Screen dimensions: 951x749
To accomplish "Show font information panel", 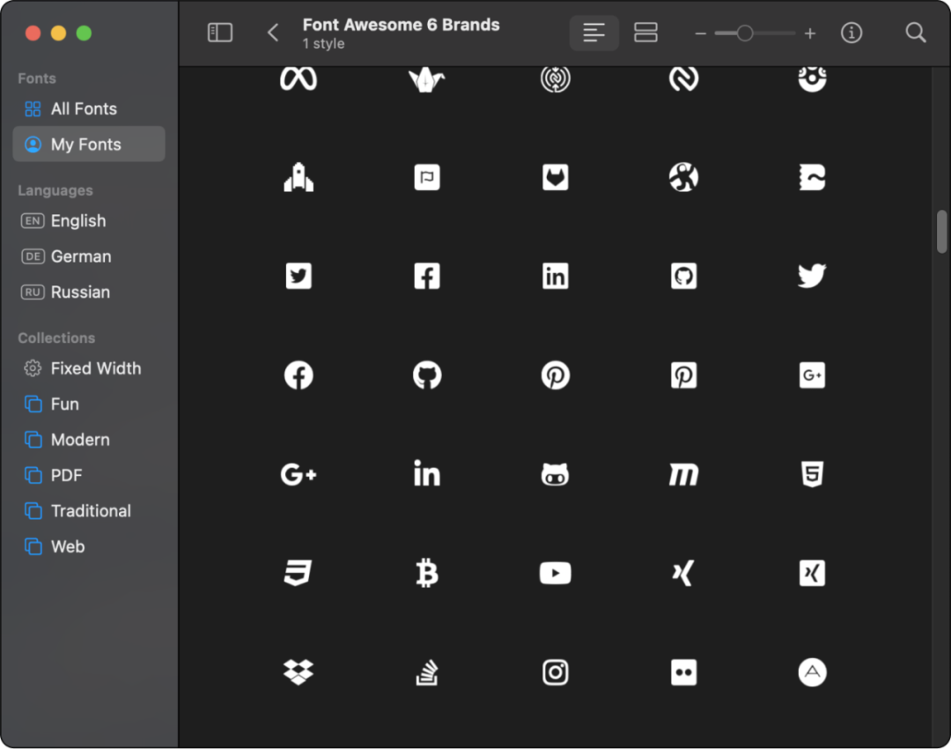I will pos(851,33).
